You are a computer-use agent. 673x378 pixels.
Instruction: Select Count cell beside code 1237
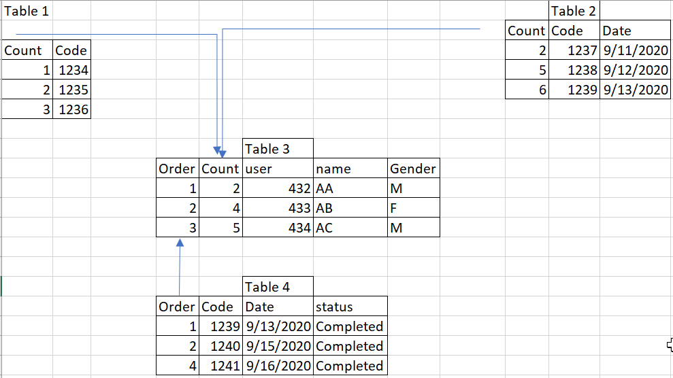click(x=527, y=50)
